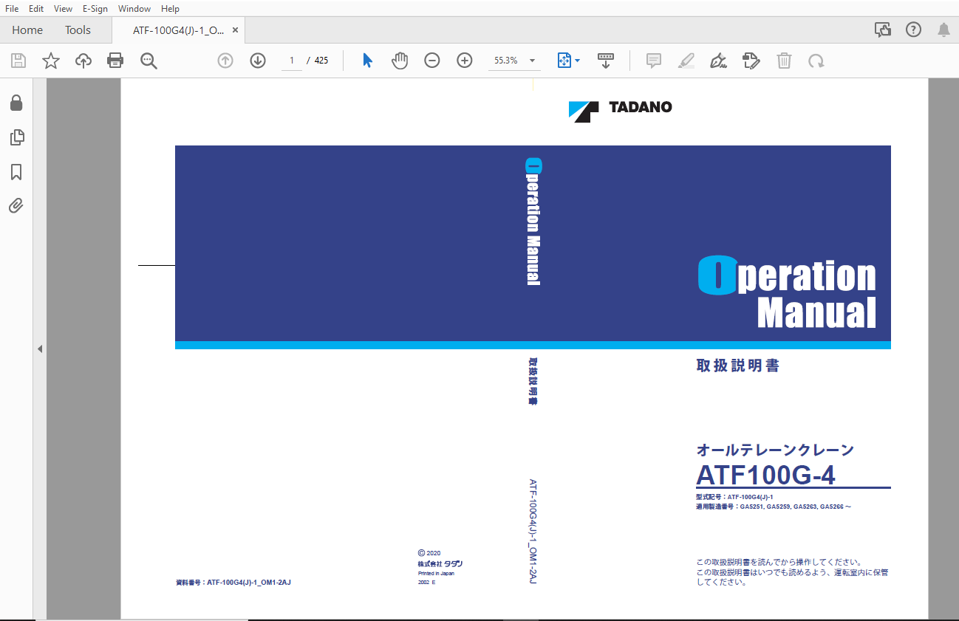Switch to the Home tab

27,30
